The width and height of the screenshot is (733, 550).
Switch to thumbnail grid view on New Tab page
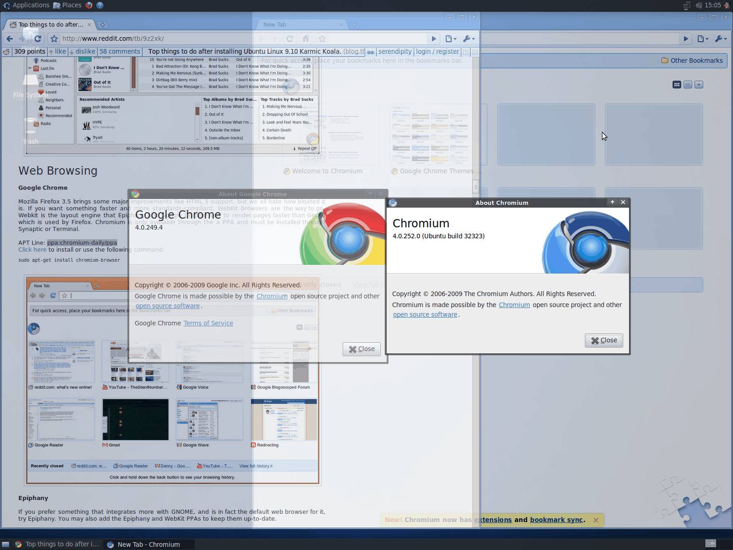677,85
